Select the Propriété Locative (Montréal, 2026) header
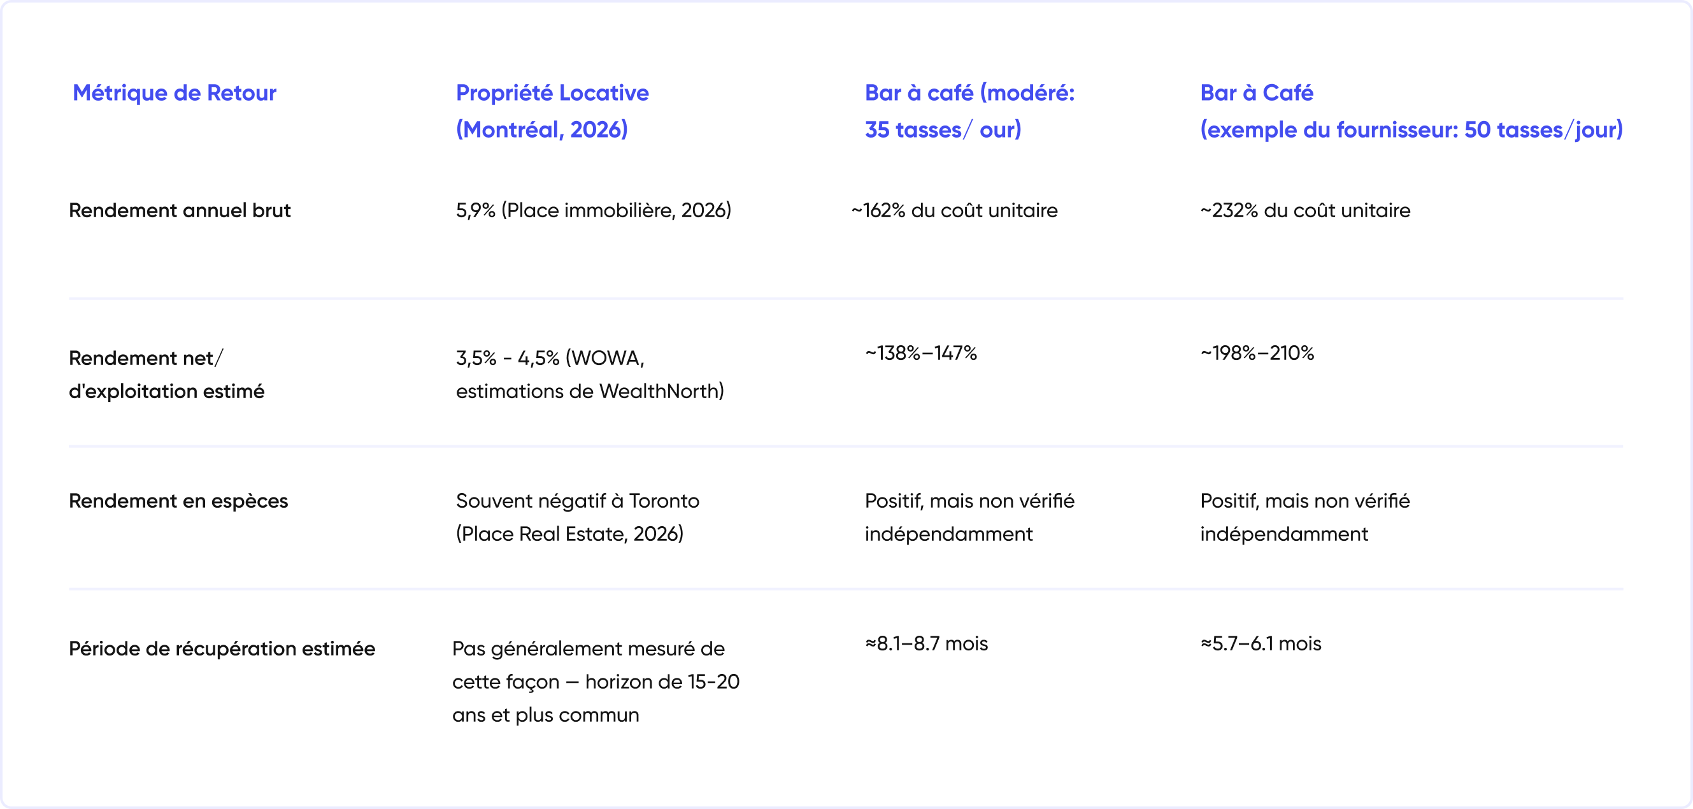The height and width of the screenshot is (809, 1693). click(552, 111)
